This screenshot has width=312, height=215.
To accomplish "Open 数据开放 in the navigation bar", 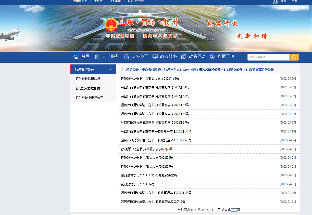I will click(x=226, y=57).
